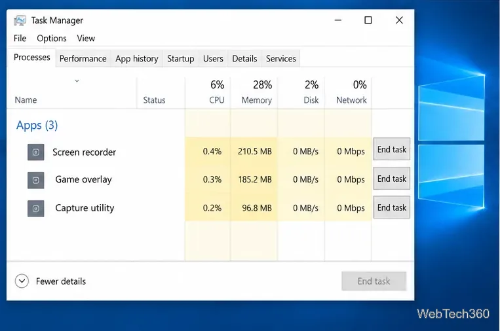Click the 0.2% CPU value

tap(212, 208)
